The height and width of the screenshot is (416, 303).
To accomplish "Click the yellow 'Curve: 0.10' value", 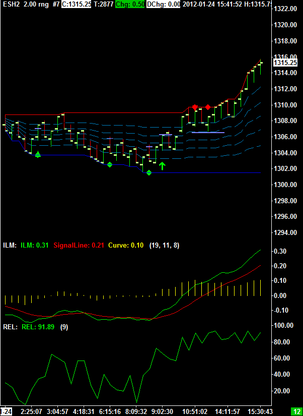I will coord(126,246).
